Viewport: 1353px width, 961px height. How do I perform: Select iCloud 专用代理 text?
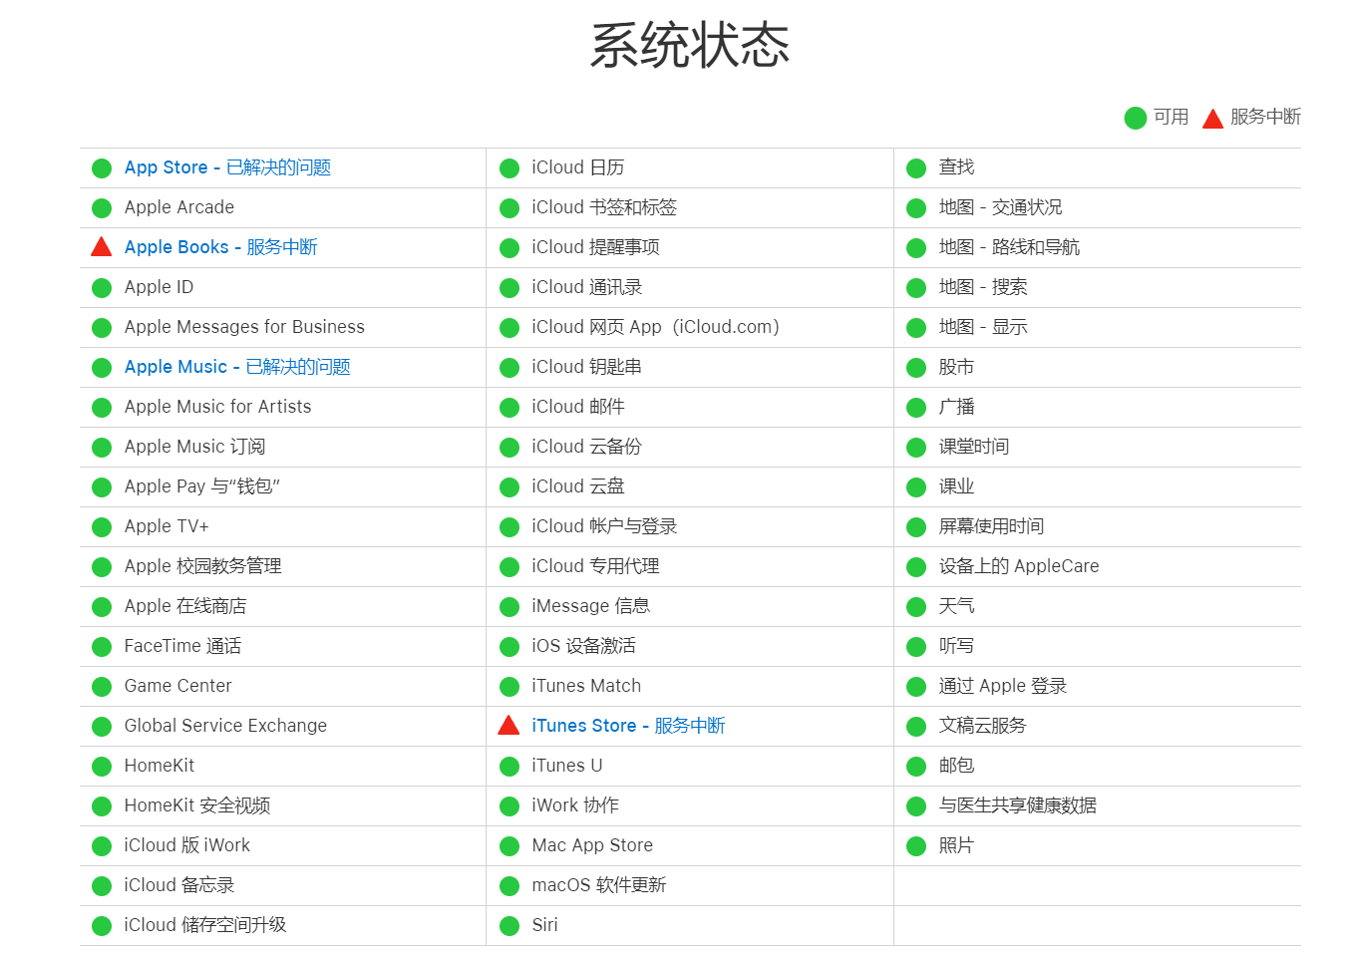tap(595, 566)
